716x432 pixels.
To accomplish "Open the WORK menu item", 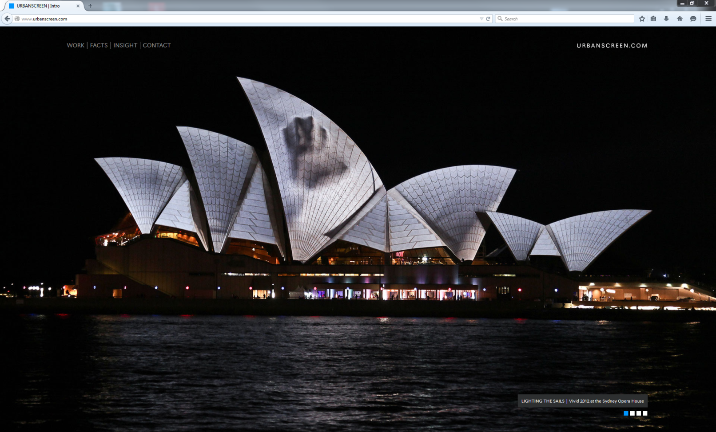I will click(76, 45).
